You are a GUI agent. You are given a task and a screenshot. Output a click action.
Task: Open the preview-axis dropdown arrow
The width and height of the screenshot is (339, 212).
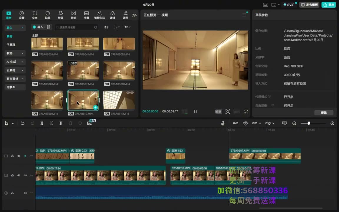pos(273,123)
